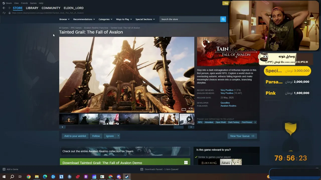Viewport: 321px width, 180px height.
Task: Open the All Games breadcrumb
Action: 64,28
